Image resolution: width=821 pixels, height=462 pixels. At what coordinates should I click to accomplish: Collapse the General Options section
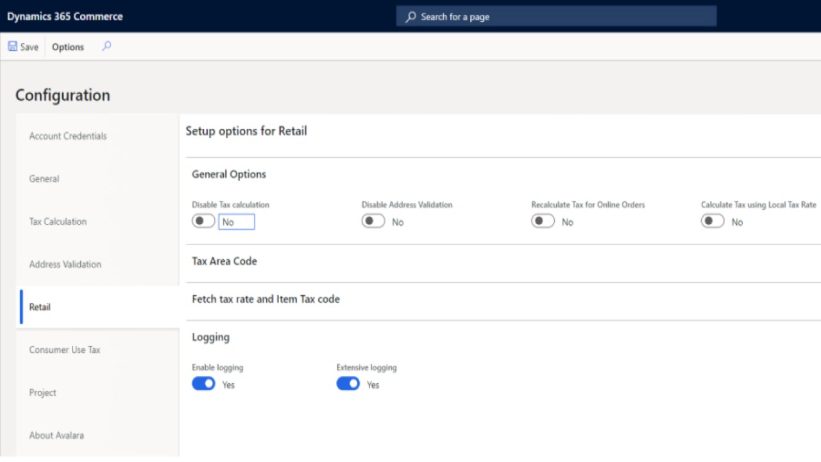click(x=229, y=175)
